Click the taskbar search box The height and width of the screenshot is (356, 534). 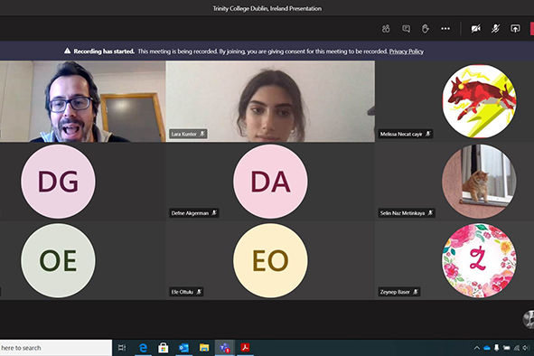(56, 348)
